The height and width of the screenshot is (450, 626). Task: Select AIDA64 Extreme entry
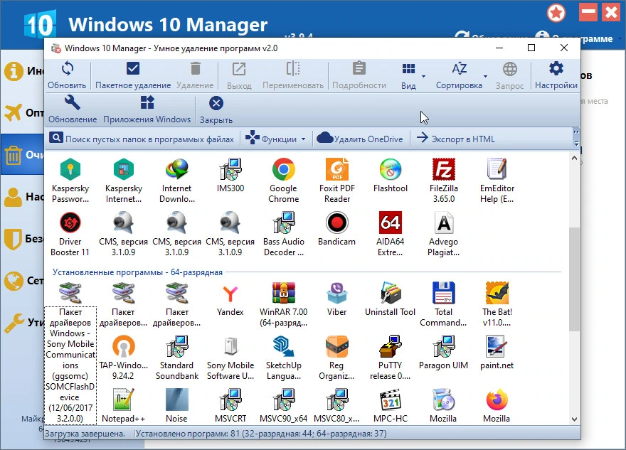pyautogui.click(x=390, y=234)
